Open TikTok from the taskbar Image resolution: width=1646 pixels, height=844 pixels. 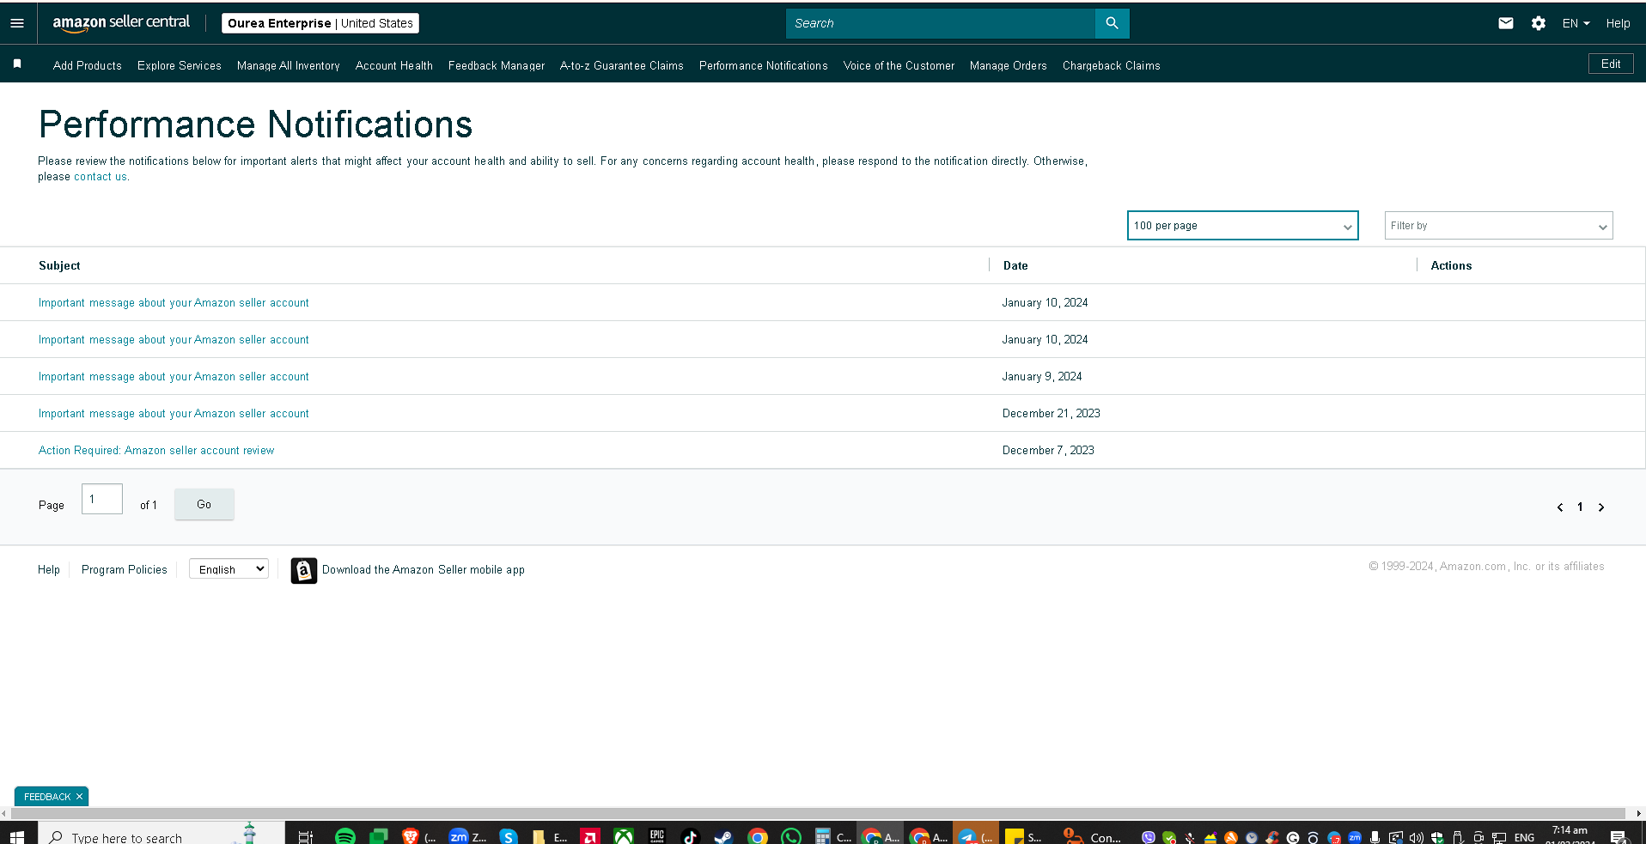(x=690, y=836)
